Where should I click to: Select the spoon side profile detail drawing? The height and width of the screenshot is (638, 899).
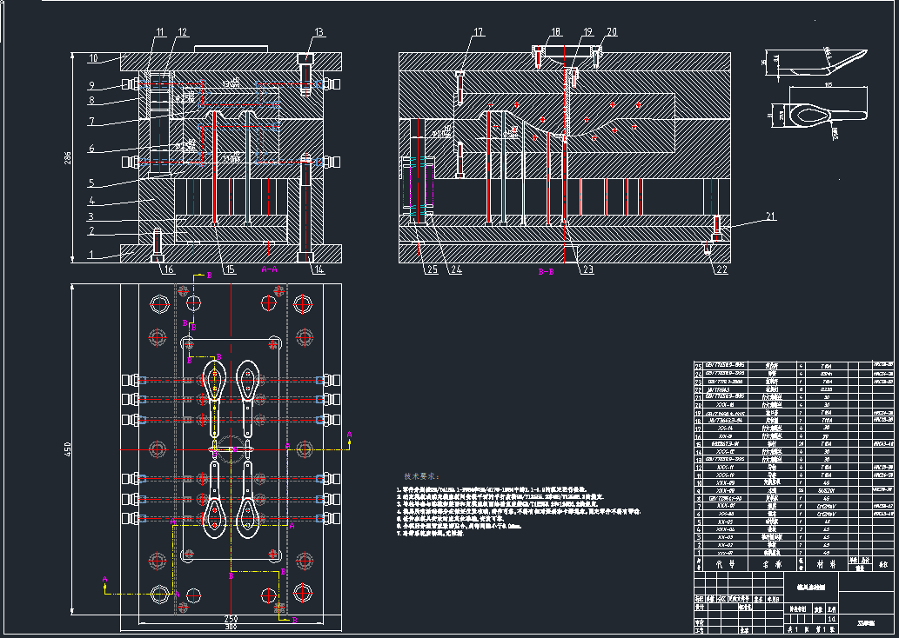[815, 62]
